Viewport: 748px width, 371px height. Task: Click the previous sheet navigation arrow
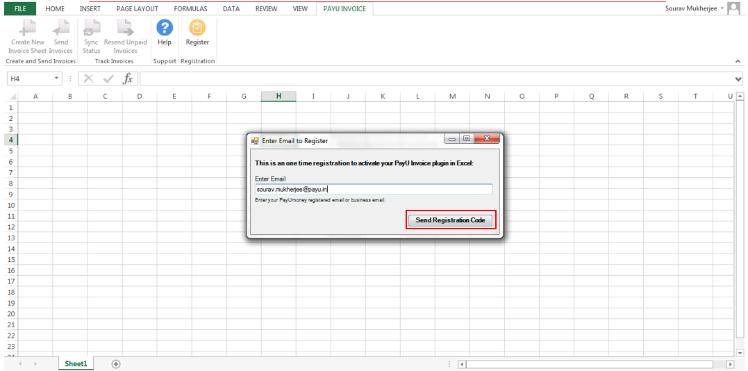point(20,364)
